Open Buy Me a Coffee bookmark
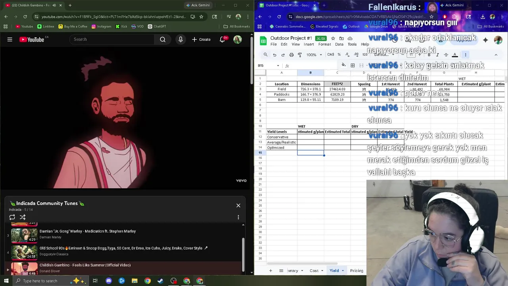The image size is (508, 286). tap(73, 27)
